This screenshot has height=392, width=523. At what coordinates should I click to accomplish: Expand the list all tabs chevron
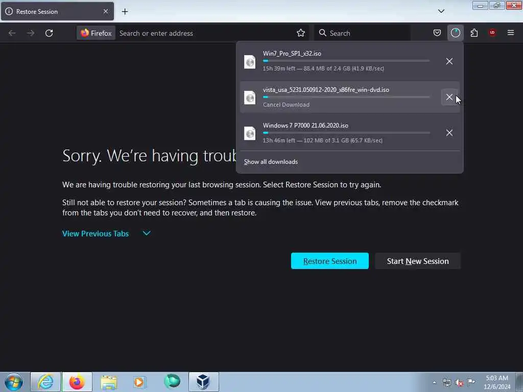441,11
